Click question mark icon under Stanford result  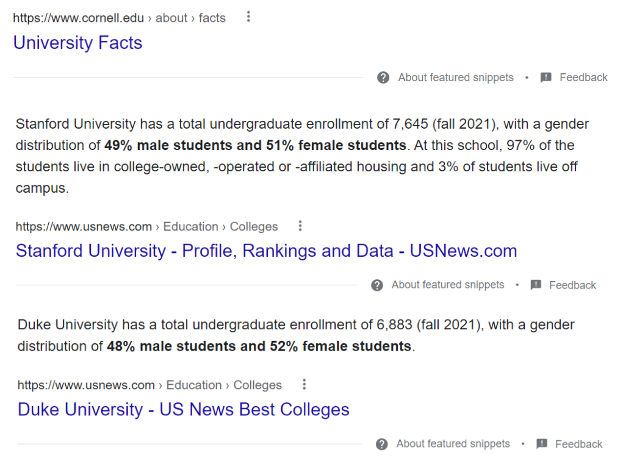tap(377, 285)
